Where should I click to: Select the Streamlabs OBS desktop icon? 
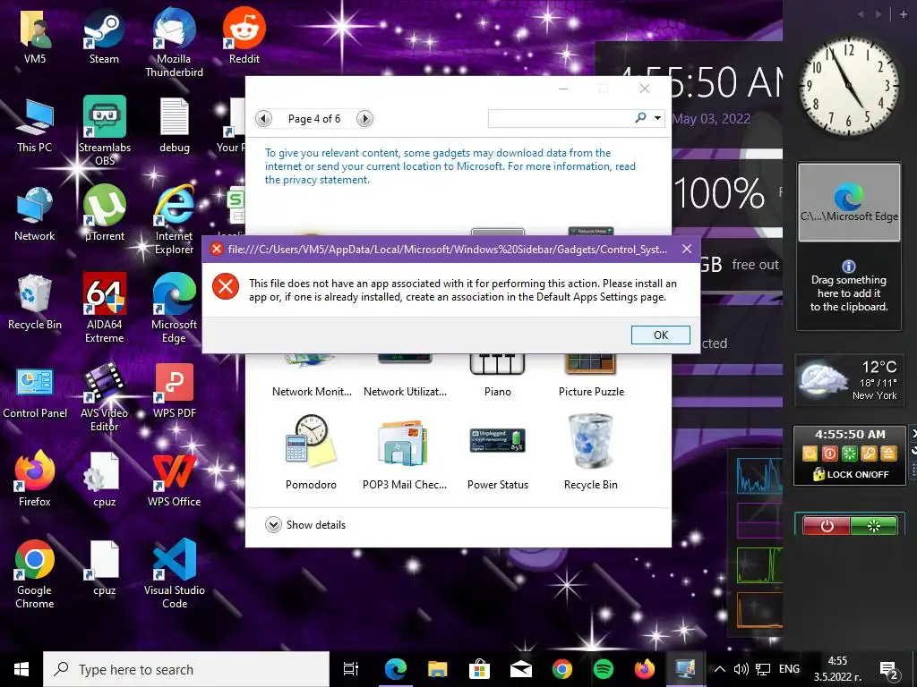(x=105, y=131)
